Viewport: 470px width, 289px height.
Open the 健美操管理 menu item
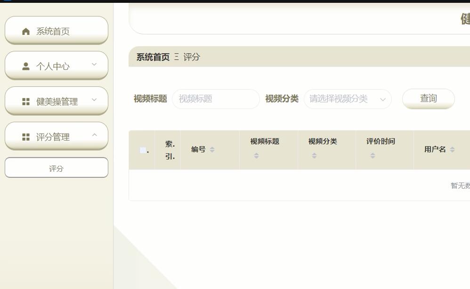57,101
